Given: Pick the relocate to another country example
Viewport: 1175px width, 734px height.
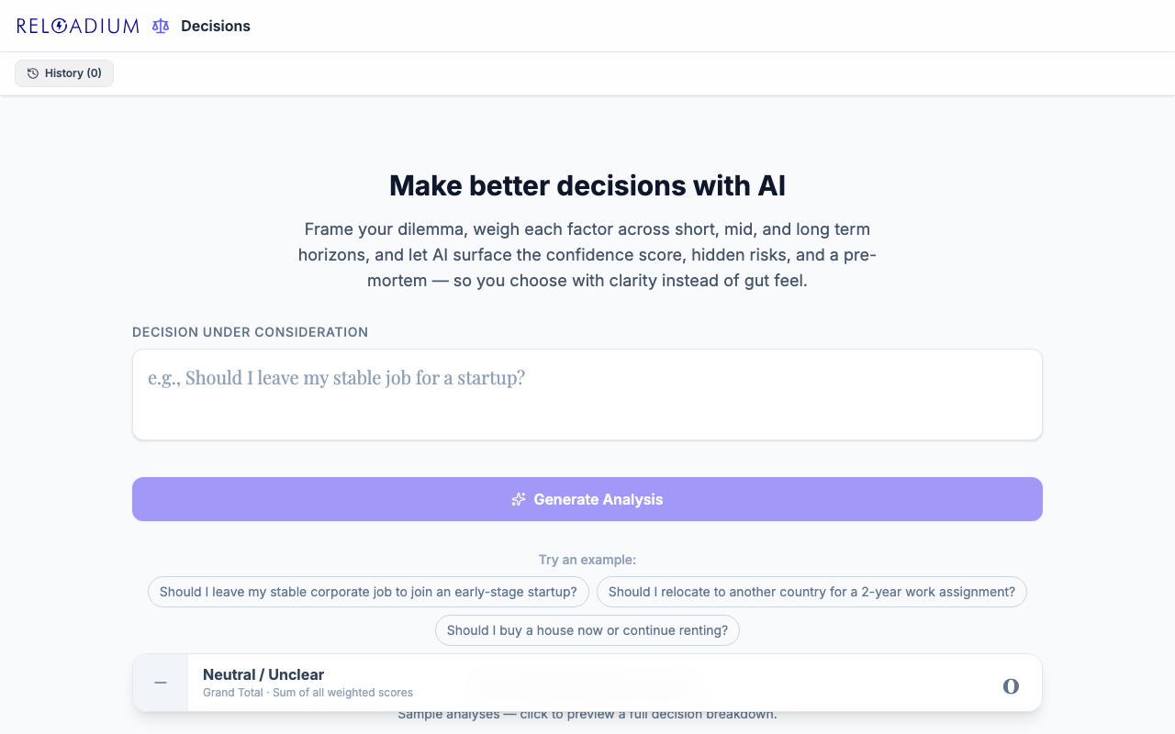Looking at the screenshot, I should 811,592.
